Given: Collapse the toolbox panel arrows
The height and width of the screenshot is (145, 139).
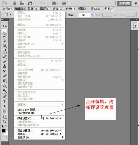Looking at the screenshot, I should point(2,19).
